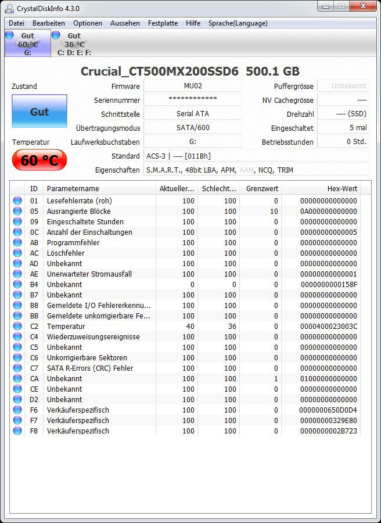381x523 pixels.
Task: Click the status orb in row F6
Action: (17, 410)
